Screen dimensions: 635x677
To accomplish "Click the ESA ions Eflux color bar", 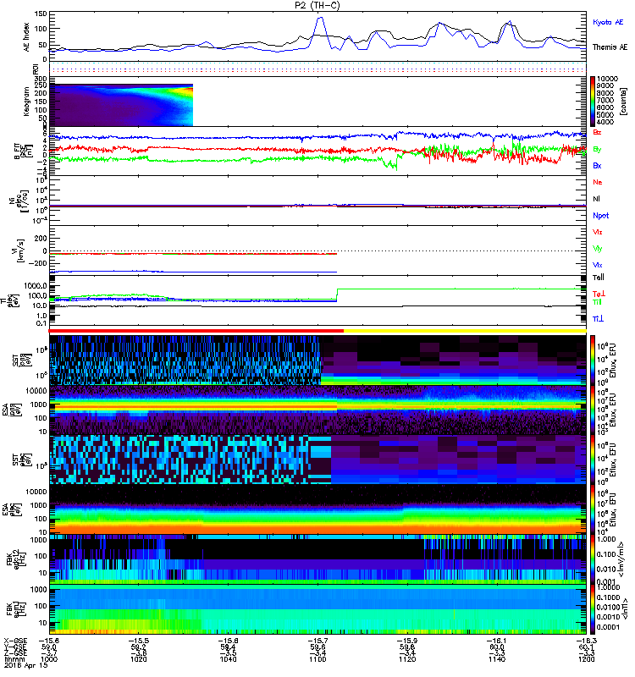I will [x=594, y=410].
